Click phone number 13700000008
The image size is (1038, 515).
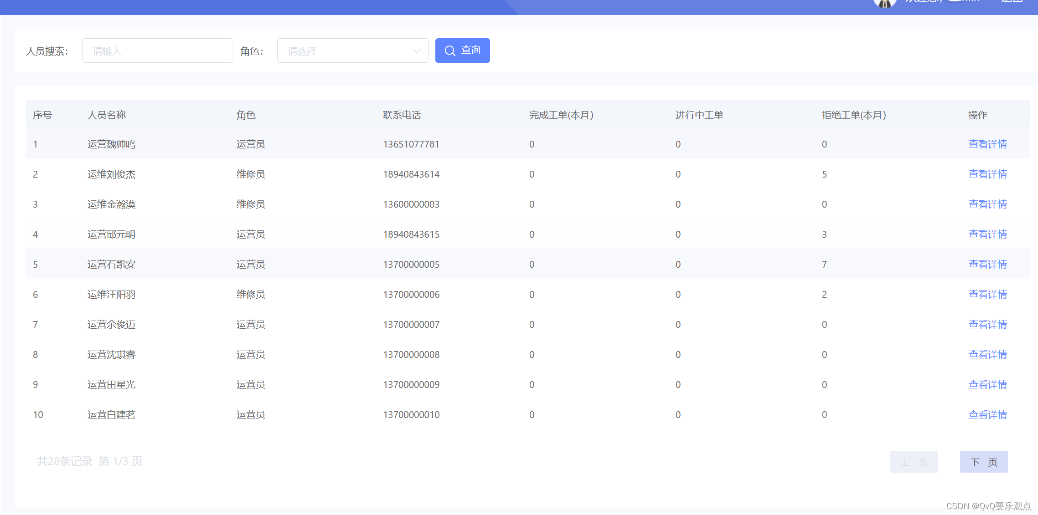coord(411,355)
